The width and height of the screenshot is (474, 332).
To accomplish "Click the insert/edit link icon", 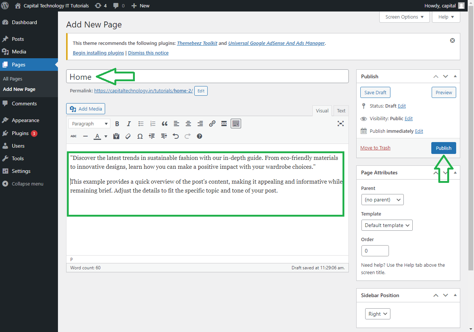I will 212,124.
